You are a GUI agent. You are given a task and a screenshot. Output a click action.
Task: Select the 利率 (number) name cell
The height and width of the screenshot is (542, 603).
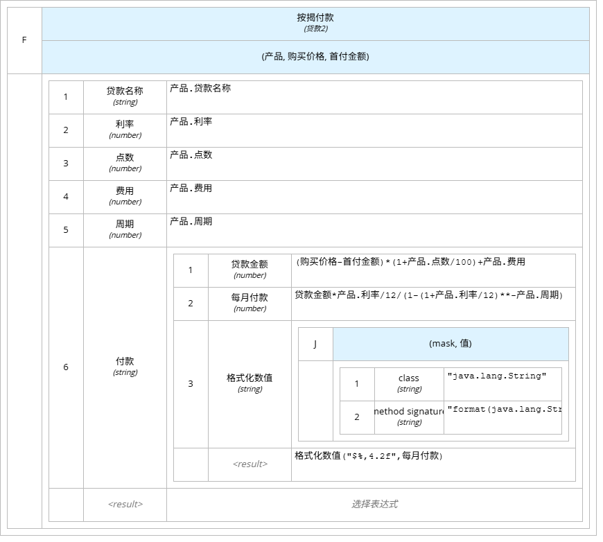click(125, 130)
